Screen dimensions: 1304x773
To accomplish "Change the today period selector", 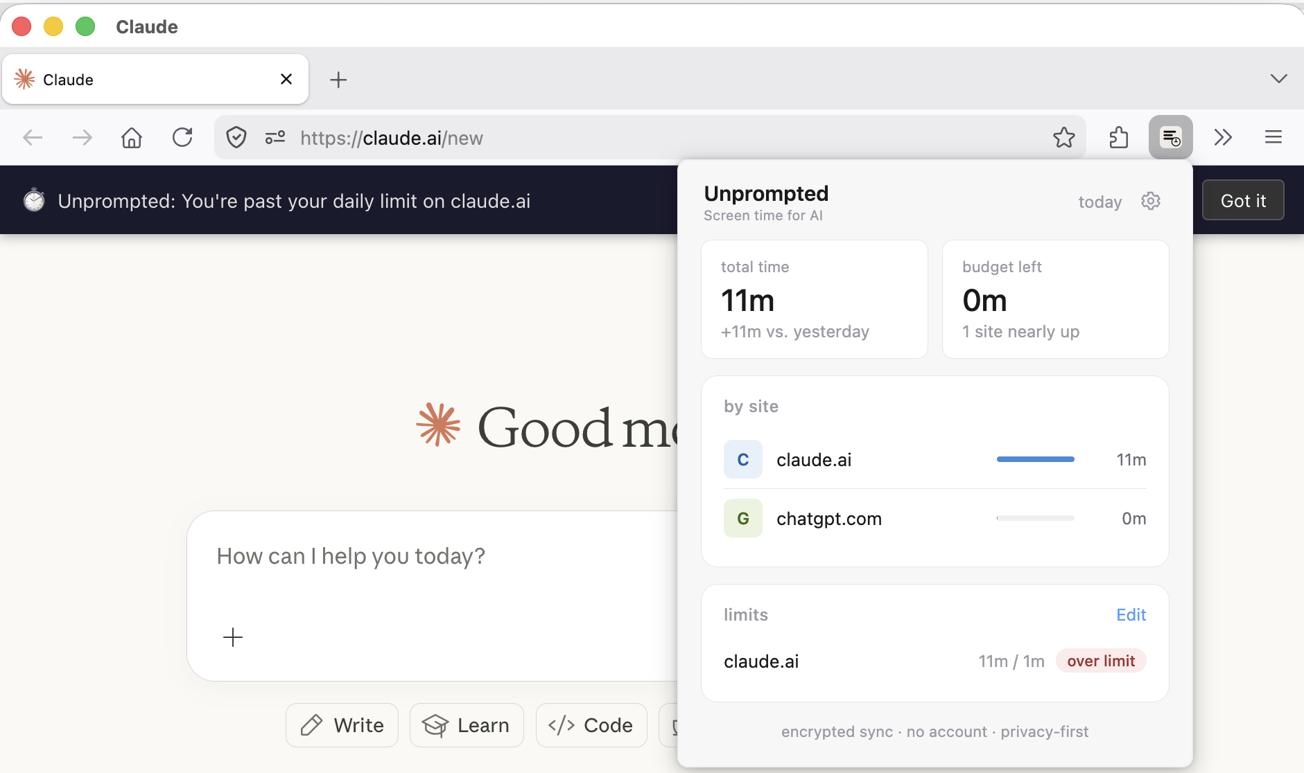I will [x=1099, y=202].
